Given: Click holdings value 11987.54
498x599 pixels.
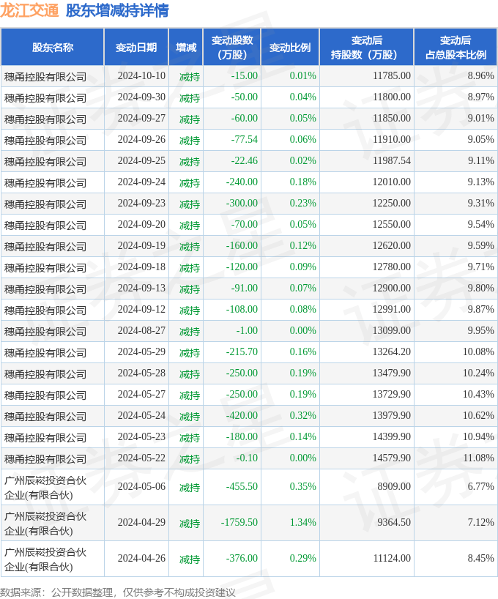Looking at the screenshot, I should click(392, 160).
